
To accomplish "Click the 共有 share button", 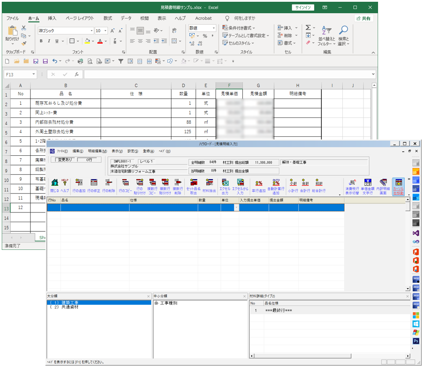I will [364, 18].
